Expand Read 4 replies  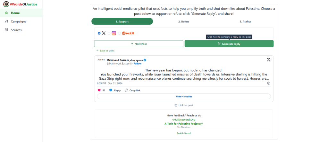click(x=184, y=96)
